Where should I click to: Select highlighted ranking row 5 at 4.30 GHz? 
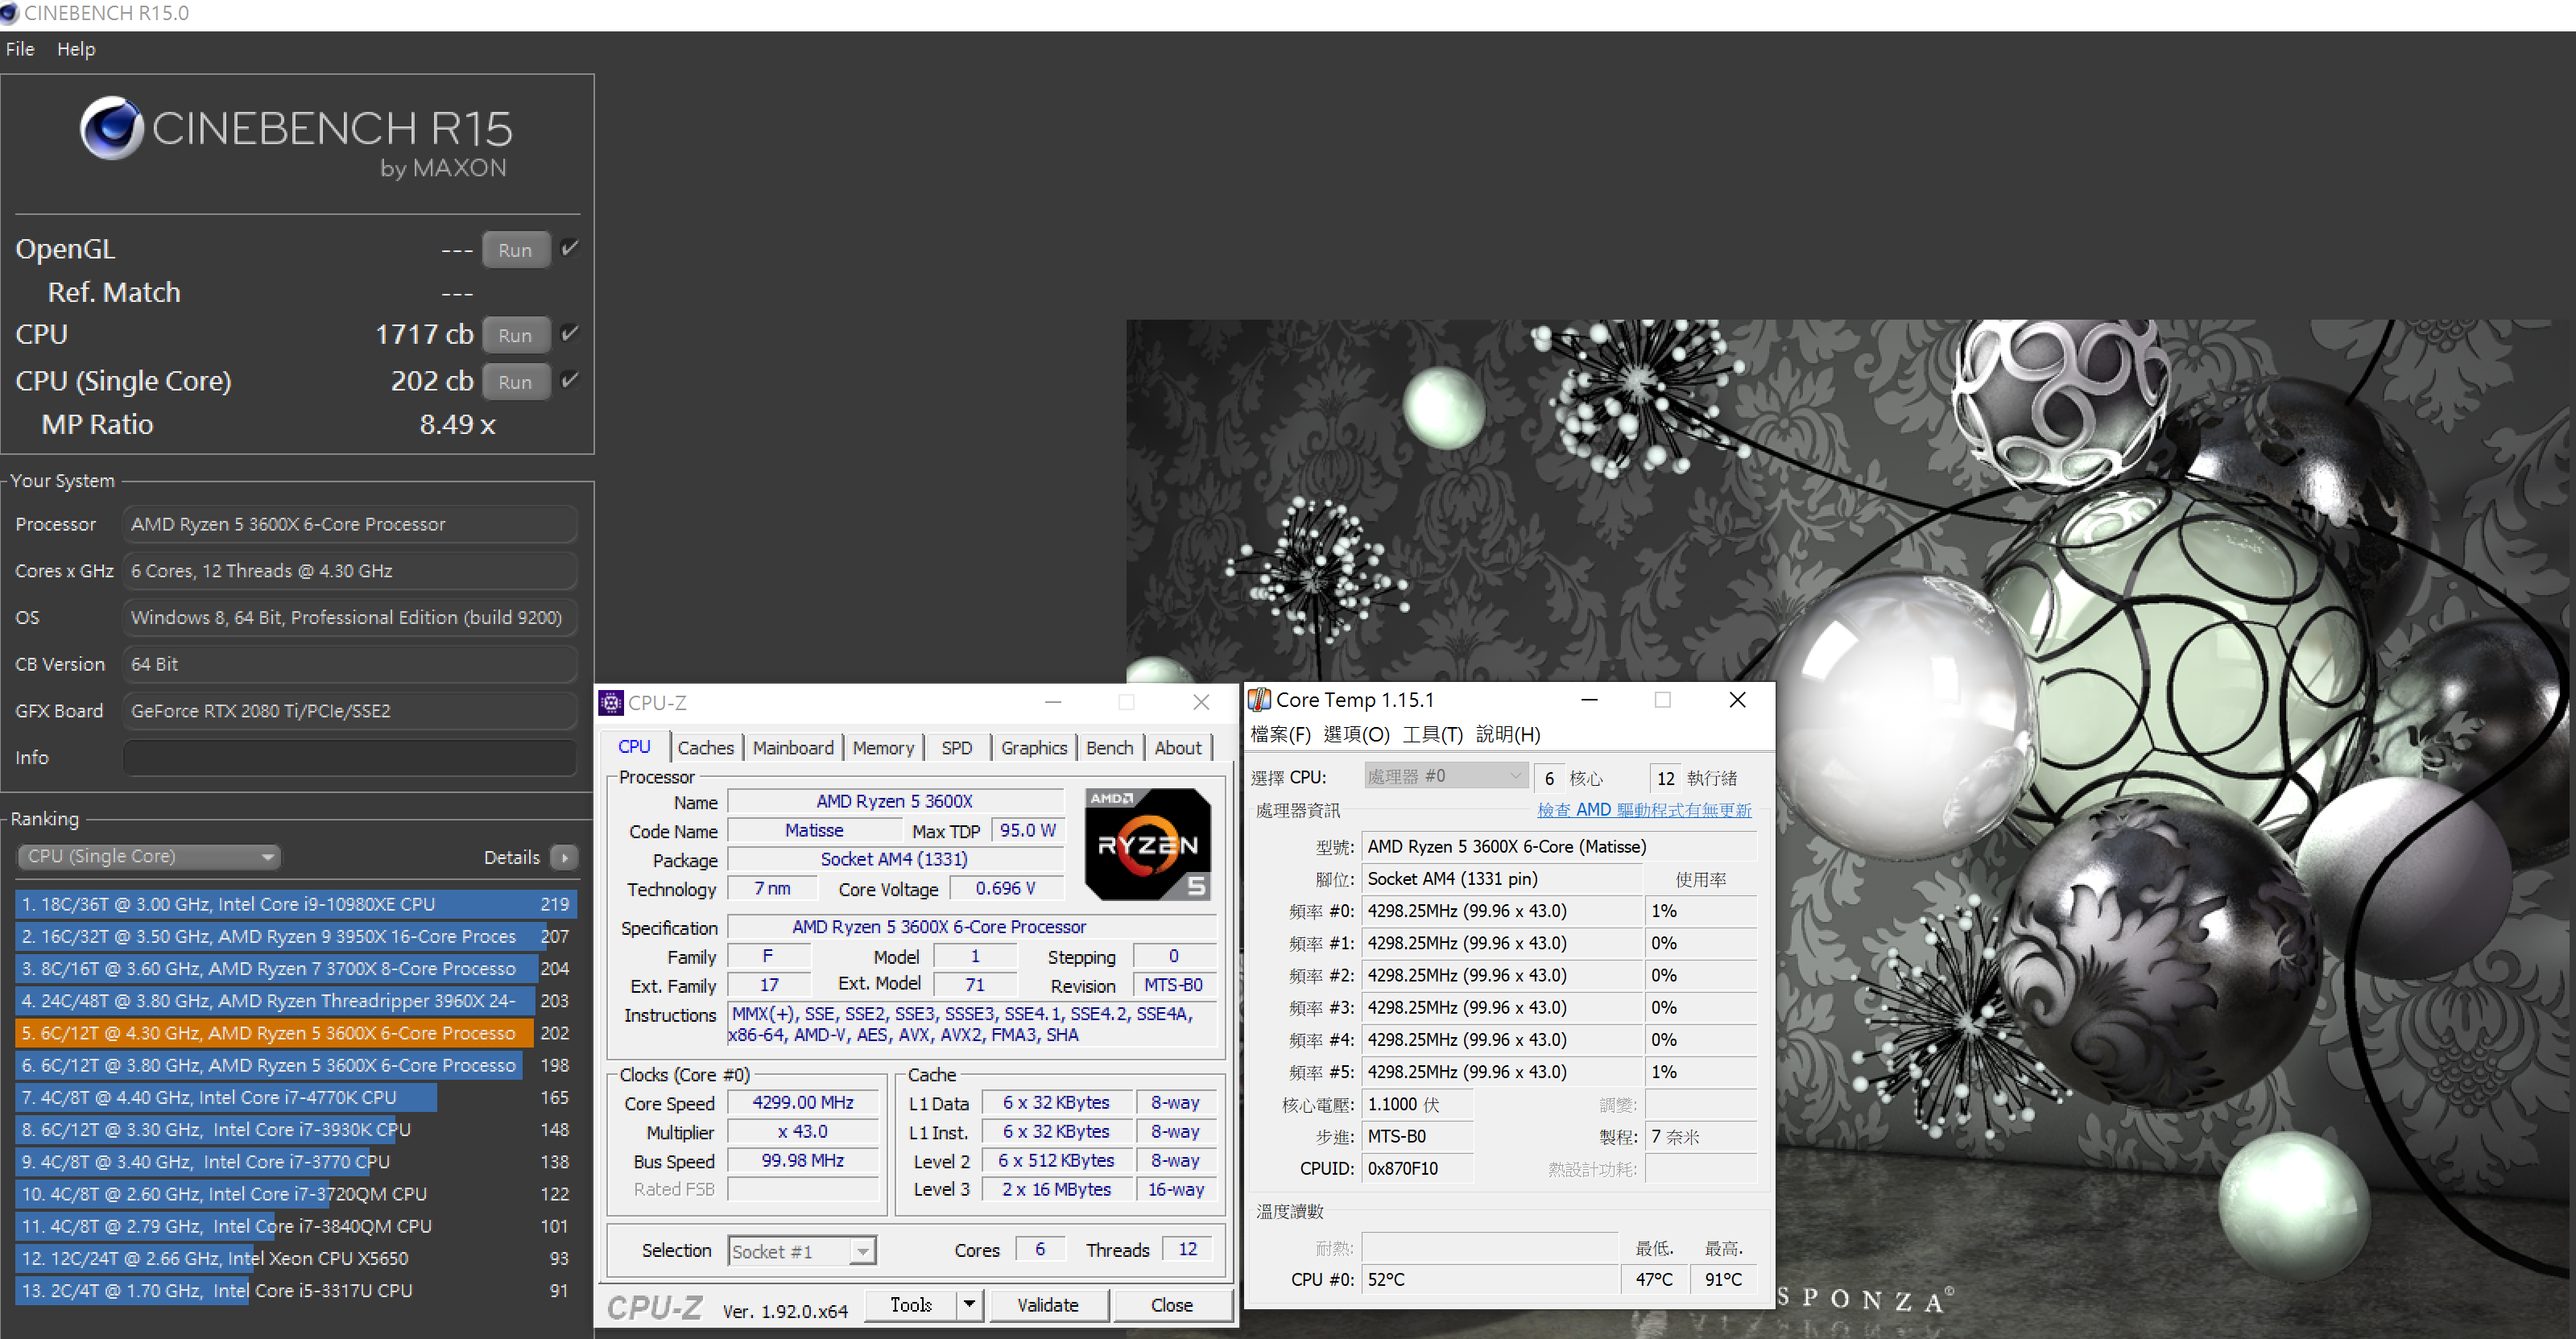click(x=296, y=1033)
